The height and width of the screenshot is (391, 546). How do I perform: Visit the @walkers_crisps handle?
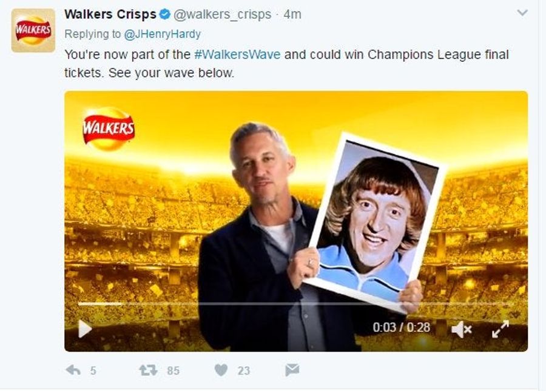click(223, 15)
